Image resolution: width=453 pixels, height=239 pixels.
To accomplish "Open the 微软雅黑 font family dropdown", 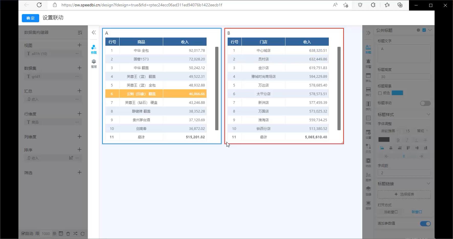I will pyautogui.click(x=389, y=131).
